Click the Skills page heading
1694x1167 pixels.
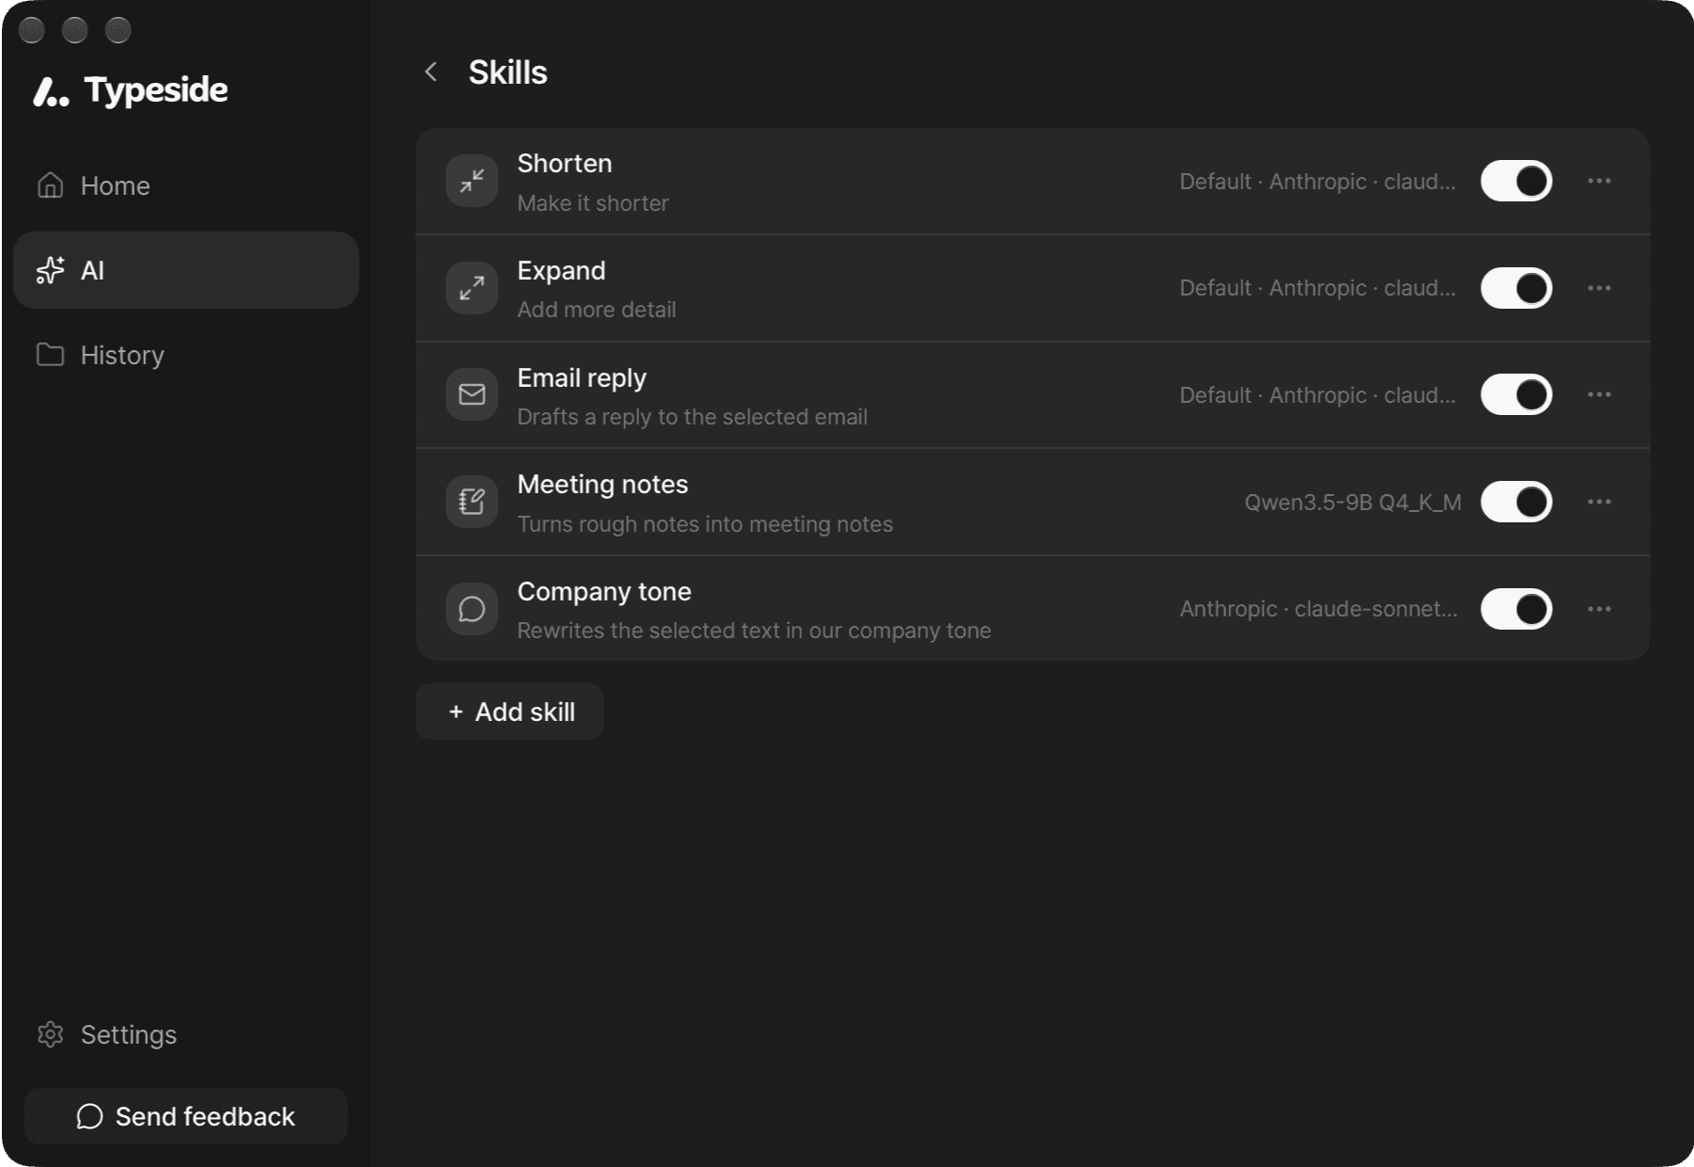[x=507, y=72]
